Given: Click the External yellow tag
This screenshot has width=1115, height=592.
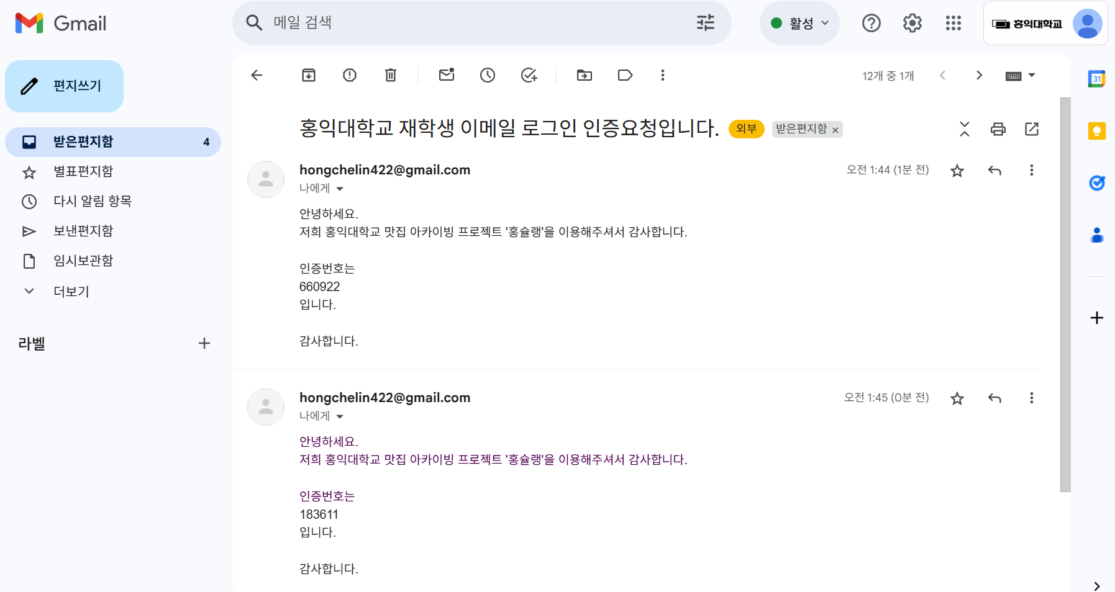Looking at the screenshot, I should coord(747,129).
